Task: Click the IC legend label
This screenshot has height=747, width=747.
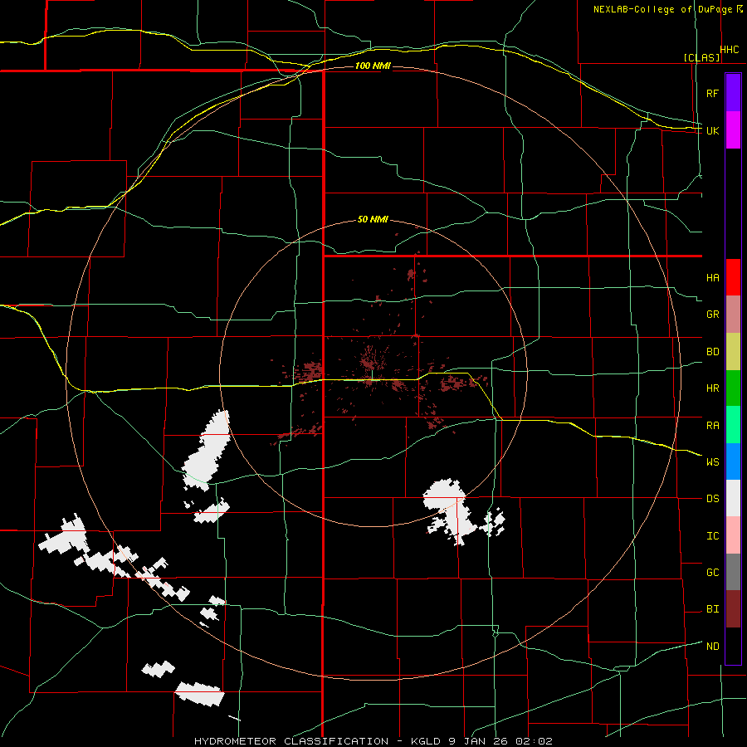Action: 712,536
